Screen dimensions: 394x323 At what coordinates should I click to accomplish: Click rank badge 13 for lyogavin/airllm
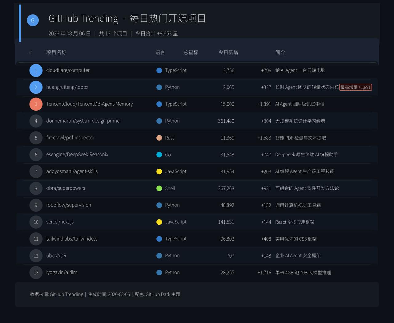coord(36,273)
